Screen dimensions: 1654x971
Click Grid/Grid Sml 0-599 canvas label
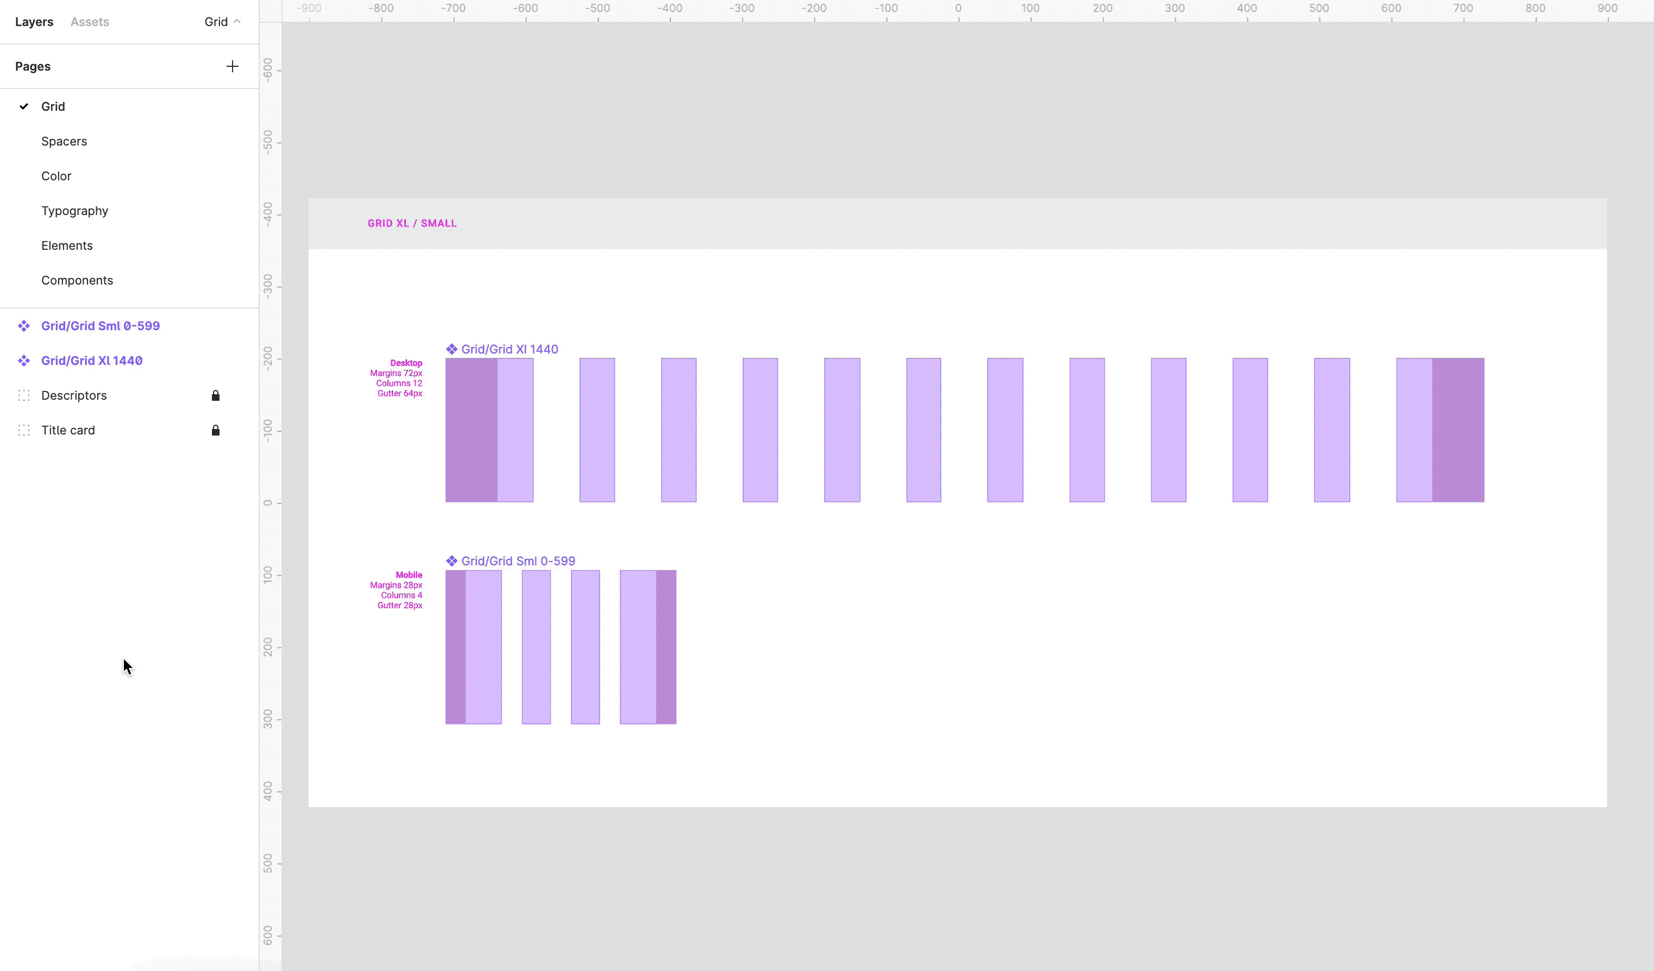[x=518, y=561]
